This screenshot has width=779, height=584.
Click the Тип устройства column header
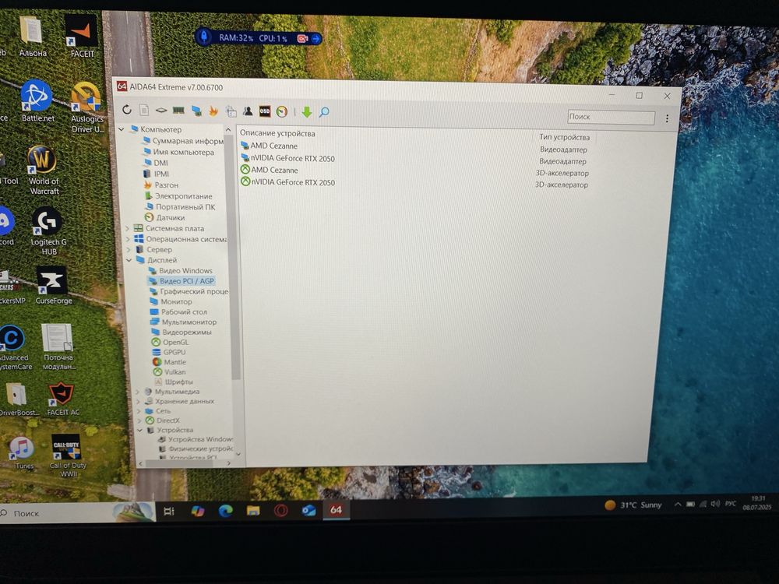[564, 137]
